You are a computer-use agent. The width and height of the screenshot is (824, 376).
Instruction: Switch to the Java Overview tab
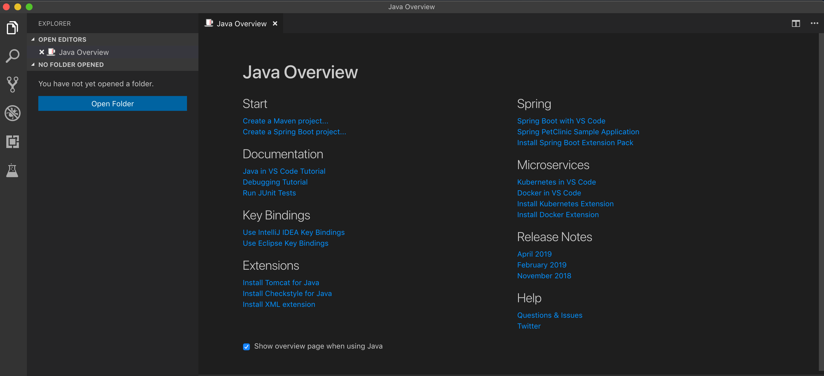pos(242,23)
